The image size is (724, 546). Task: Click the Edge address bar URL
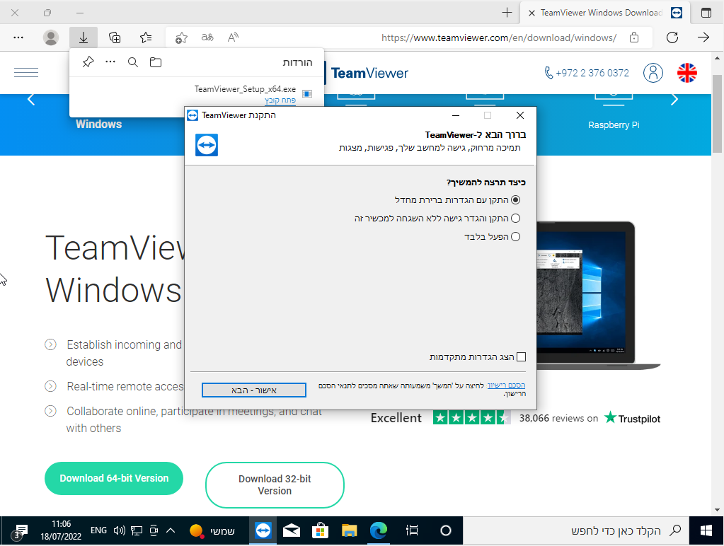499,38
